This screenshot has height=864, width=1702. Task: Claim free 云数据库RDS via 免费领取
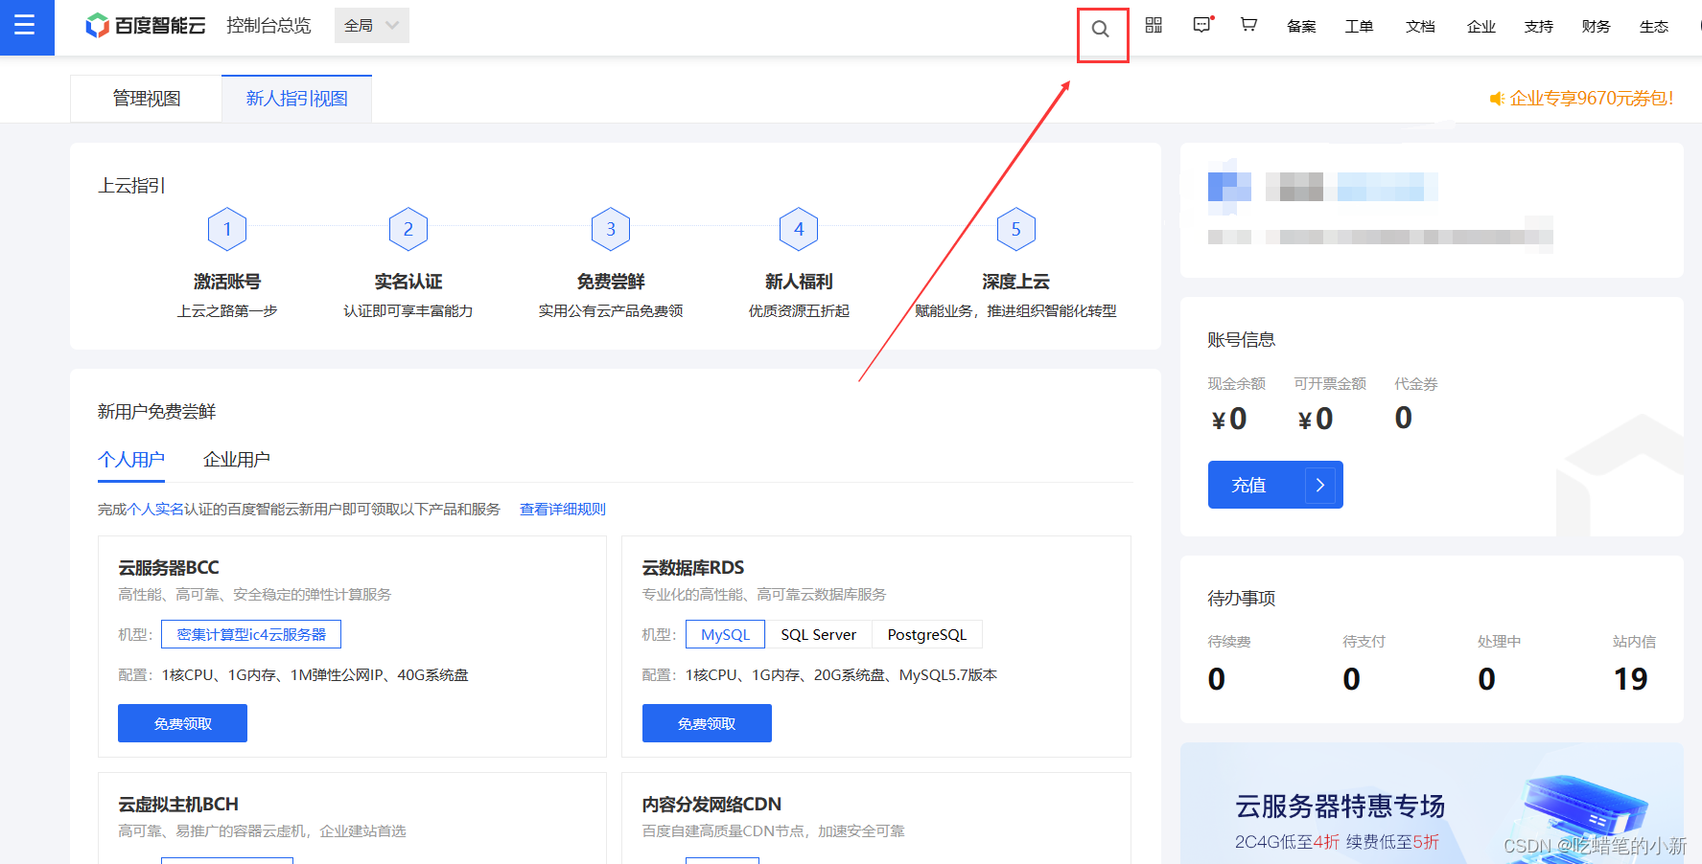click(x=707, y=723)
